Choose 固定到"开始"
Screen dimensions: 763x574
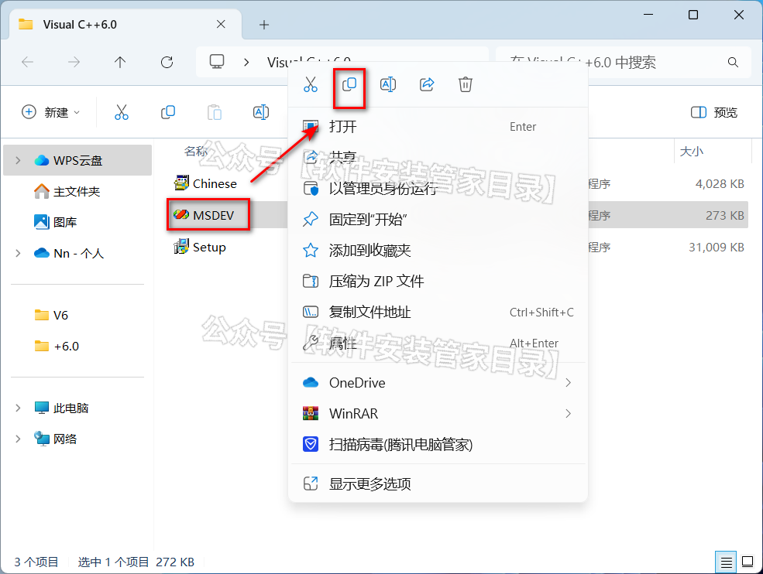pyautogui.click(x=438, y=219)
